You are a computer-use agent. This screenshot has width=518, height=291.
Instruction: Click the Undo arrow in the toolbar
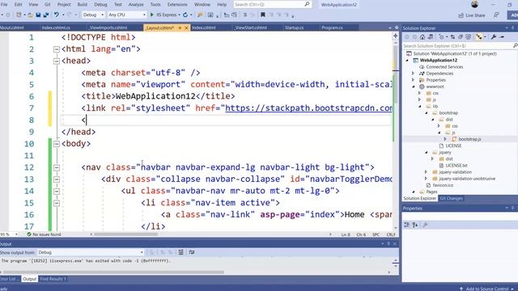coord(57,15)
